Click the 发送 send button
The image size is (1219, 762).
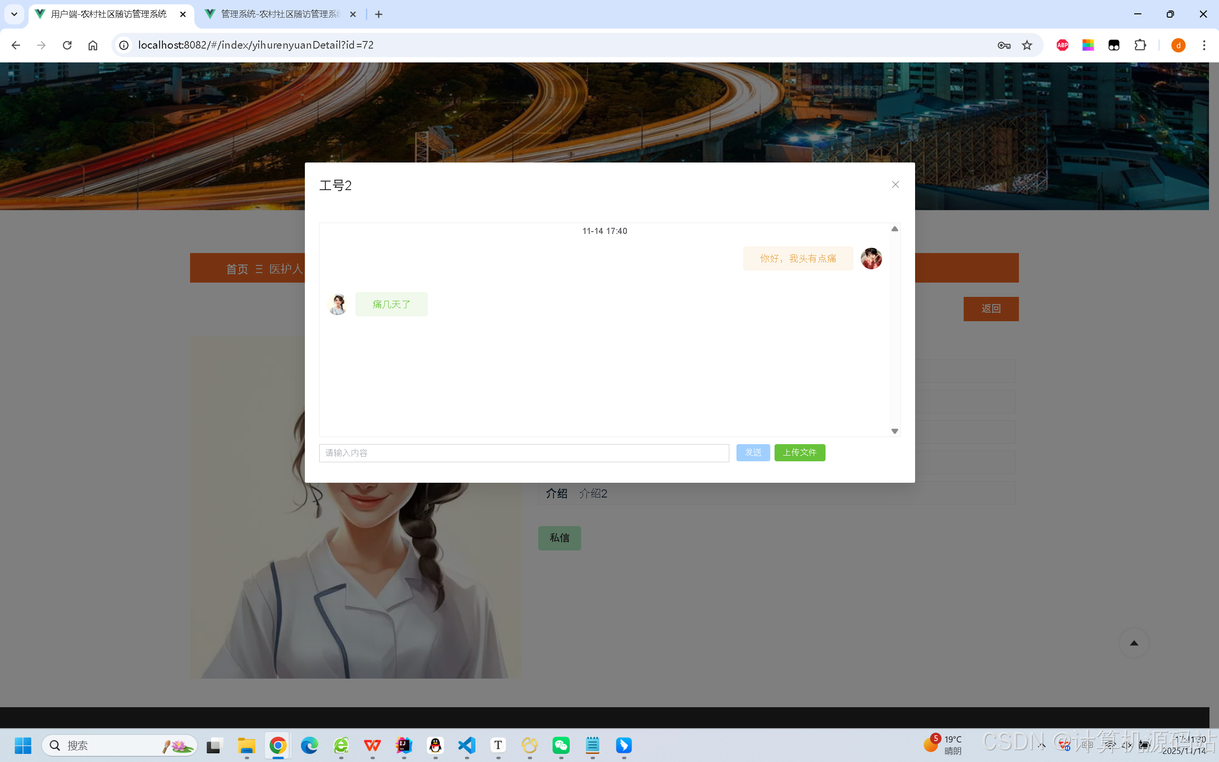click(753, 453)
